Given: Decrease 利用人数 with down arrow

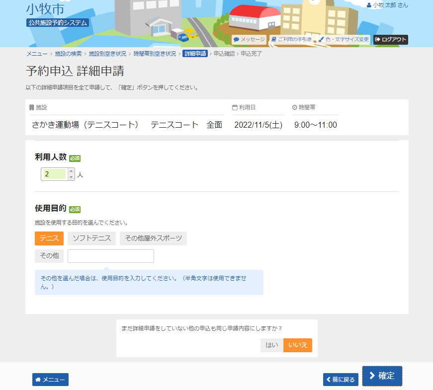Looking at the screenshot, I should point(71,177).
